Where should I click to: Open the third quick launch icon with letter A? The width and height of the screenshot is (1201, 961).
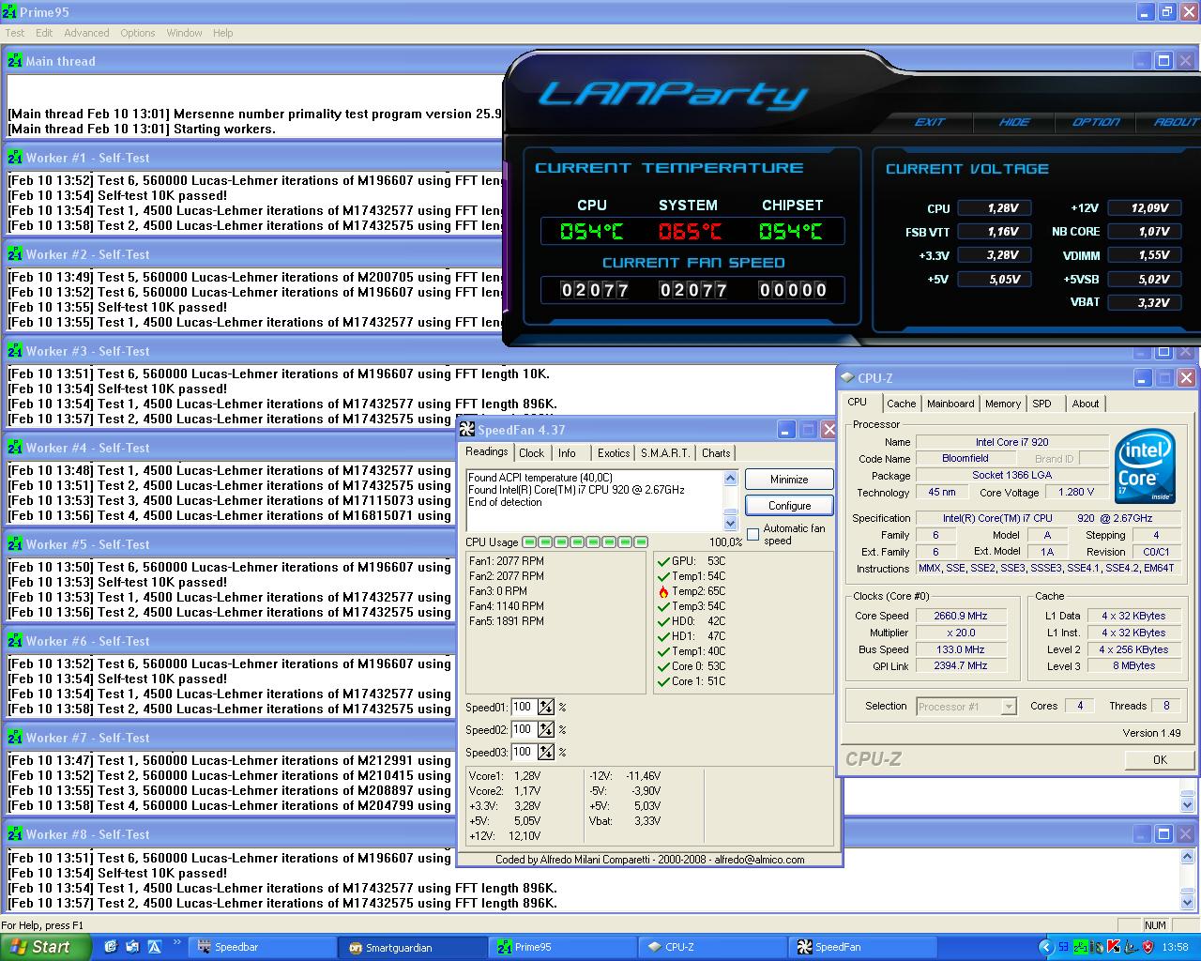click(154, 947)
